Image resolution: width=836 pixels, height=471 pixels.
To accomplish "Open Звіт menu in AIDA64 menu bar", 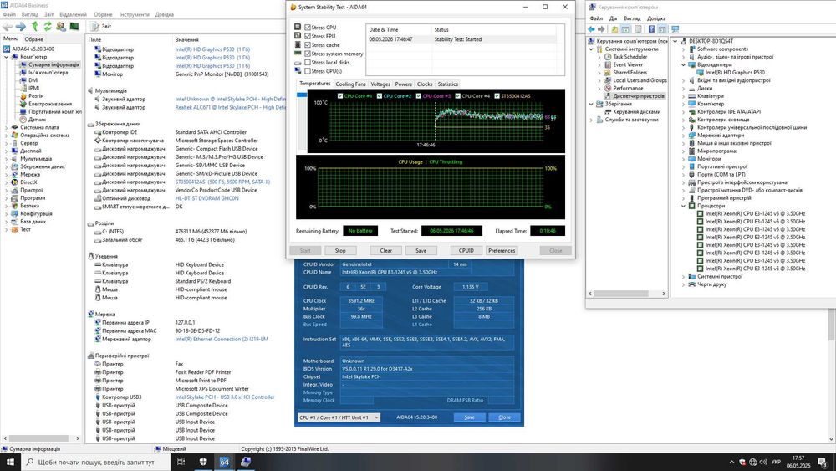I will click(x=49, y=14).
